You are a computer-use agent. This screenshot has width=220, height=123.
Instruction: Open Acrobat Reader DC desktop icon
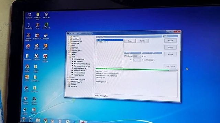28,37
